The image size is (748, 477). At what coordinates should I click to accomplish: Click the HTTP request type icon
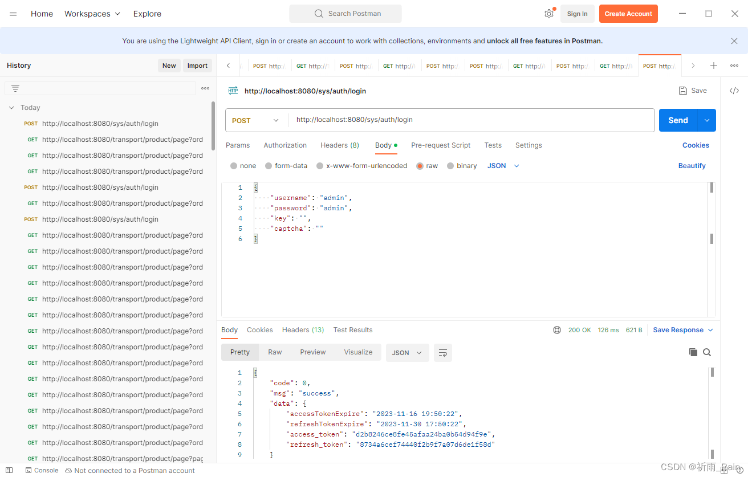[x=233, y=91]
